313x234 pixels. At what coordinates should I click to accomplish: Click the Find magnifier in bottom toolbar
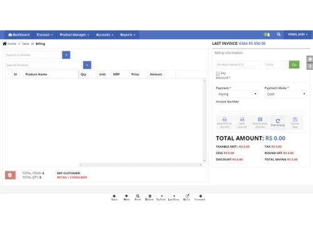(138, 197)
